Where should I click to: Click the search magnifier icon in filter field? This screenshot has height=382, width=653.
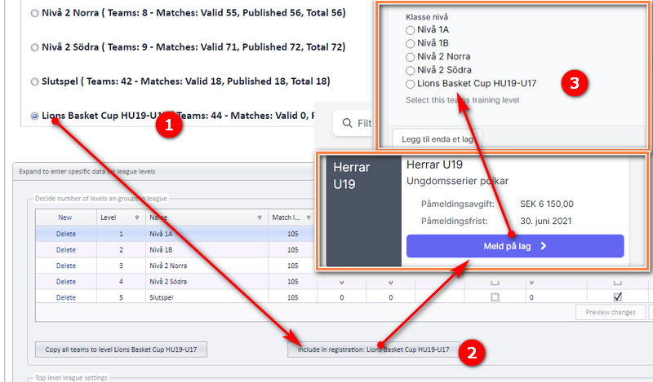click(348, 123)
